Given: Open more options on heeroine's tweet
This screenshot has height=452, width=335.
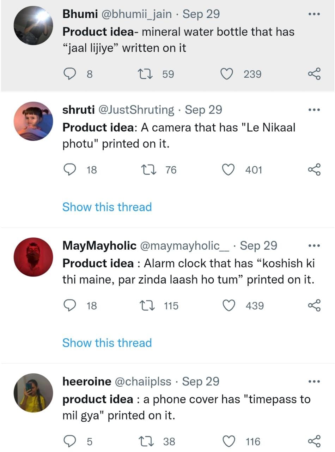Looking at the screenshot, I should pos(314,382).
